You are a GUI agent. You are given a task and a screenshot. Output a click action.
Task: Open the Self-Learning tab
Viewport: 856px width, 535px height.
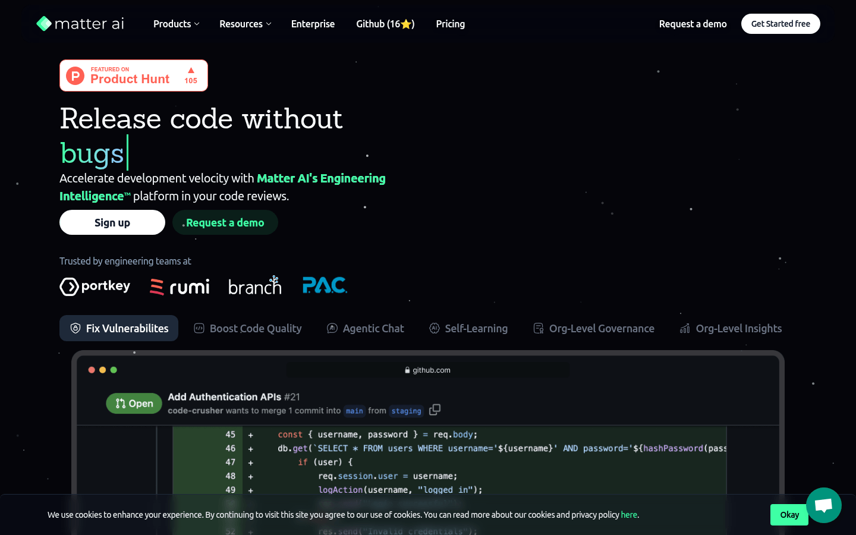pos(468,328)
